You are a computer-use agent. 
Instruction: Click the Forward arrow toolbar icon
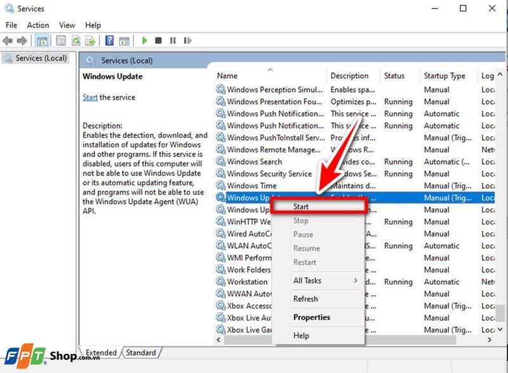[22, 41]
